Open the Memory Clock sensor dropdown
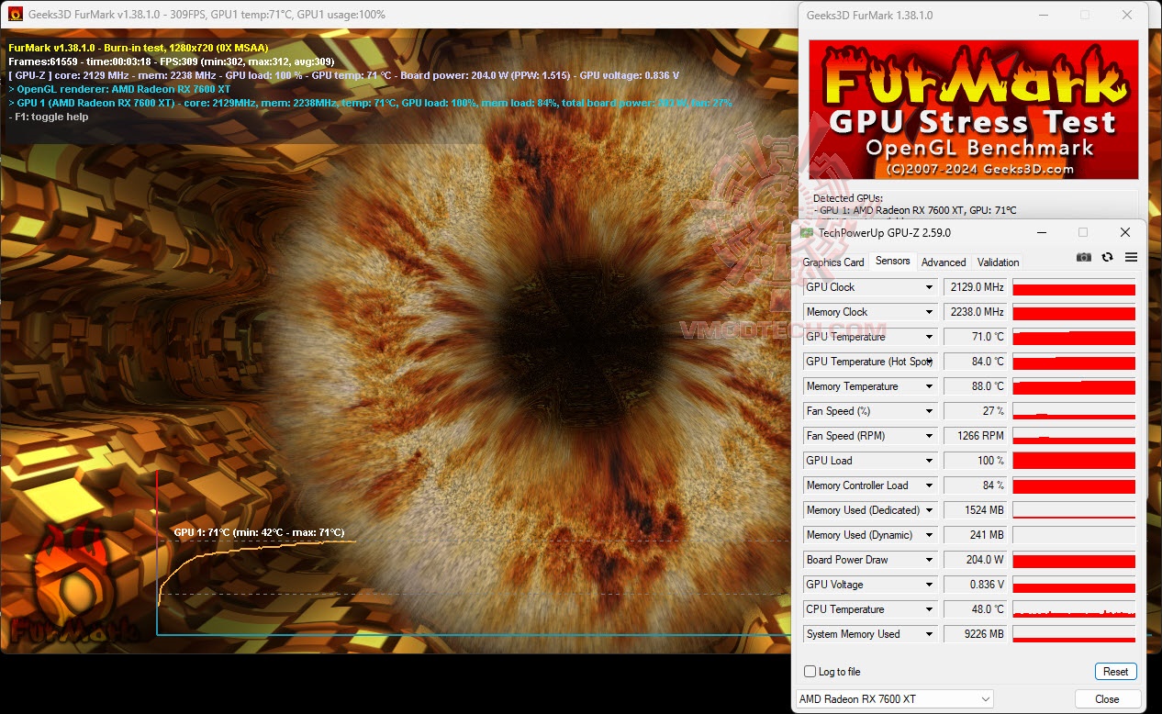Viewport: 1162px width, 714px height. pos(929,312)
